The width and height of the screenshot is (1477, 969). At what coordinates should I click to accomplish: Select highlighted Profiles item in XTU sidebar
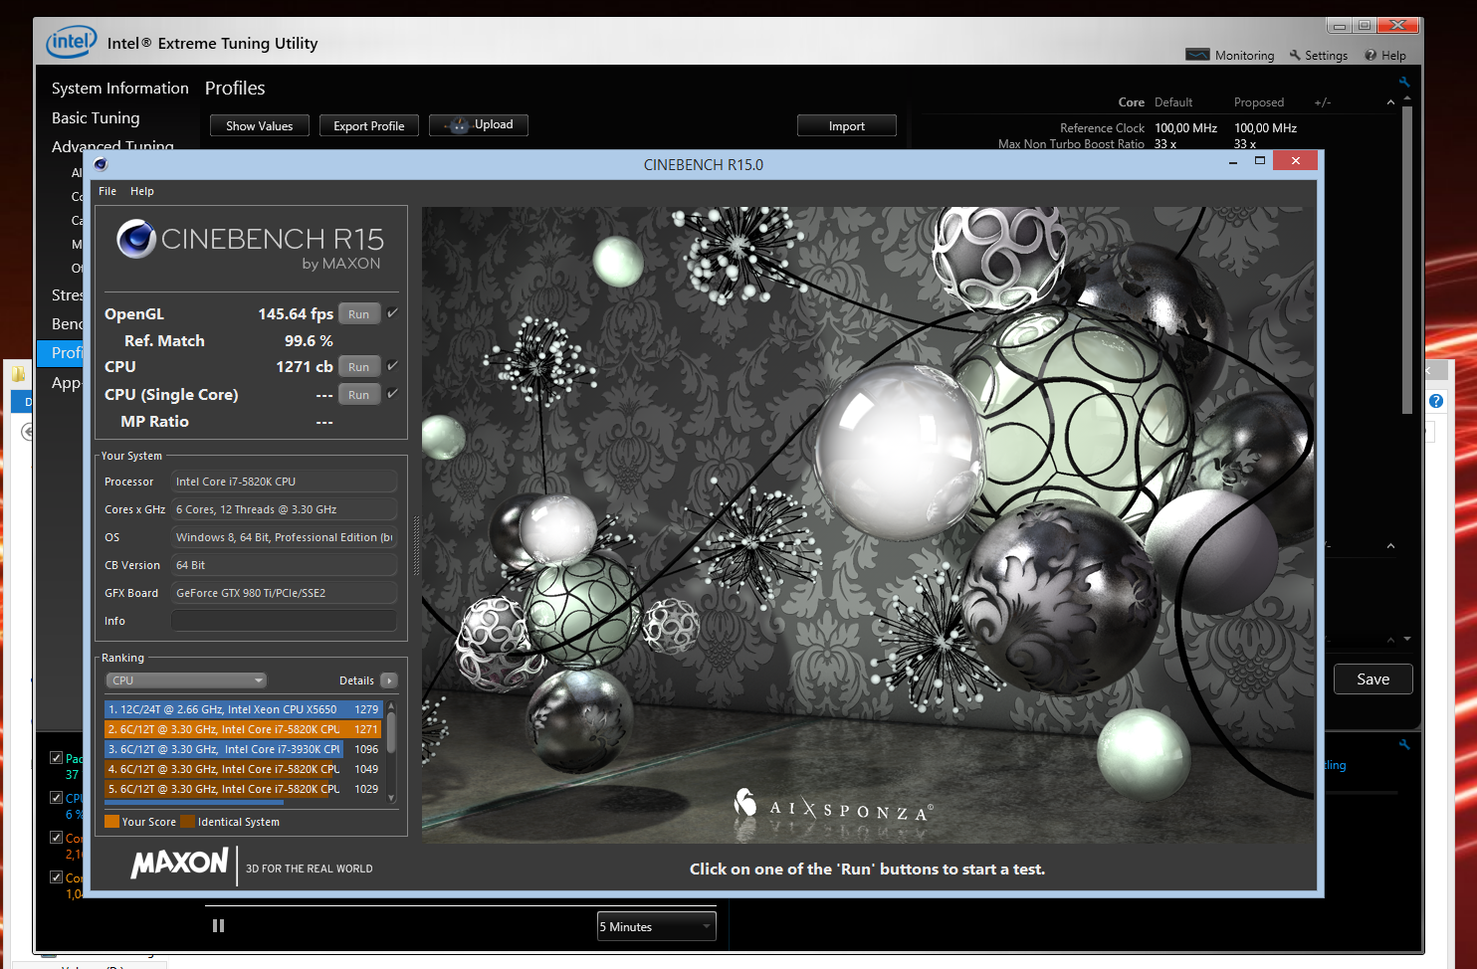62,352
